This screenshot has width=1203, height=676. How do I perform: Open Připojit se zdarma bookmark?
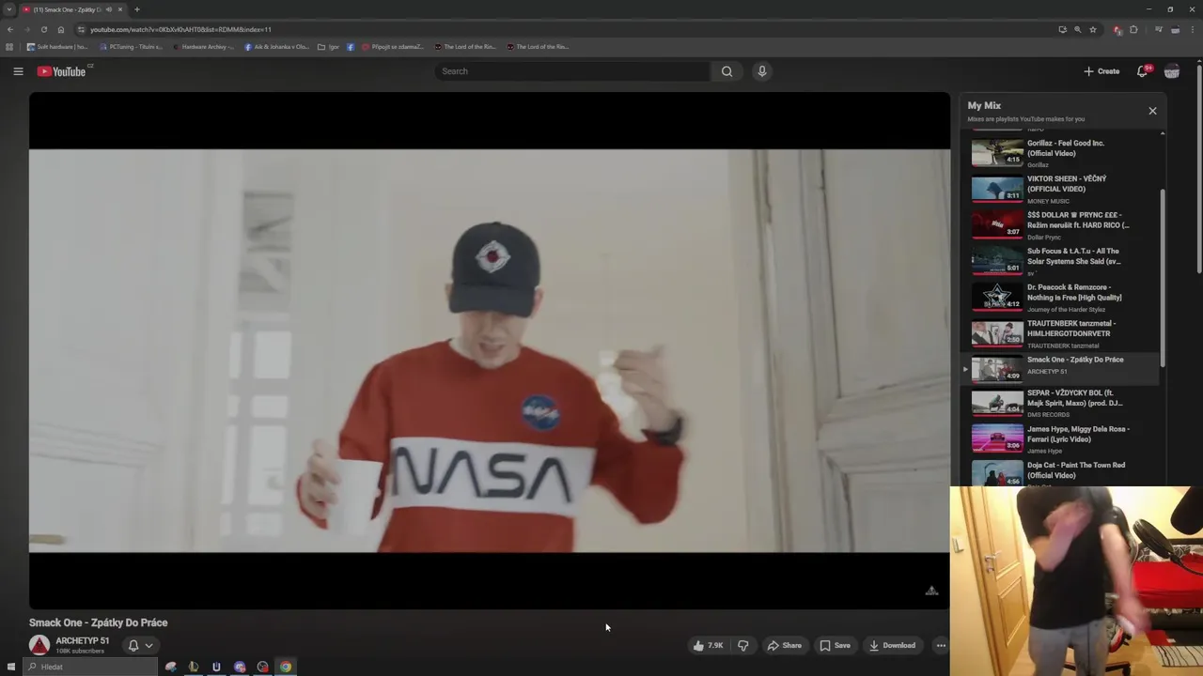pyautogui.click(x=392, y=47)
